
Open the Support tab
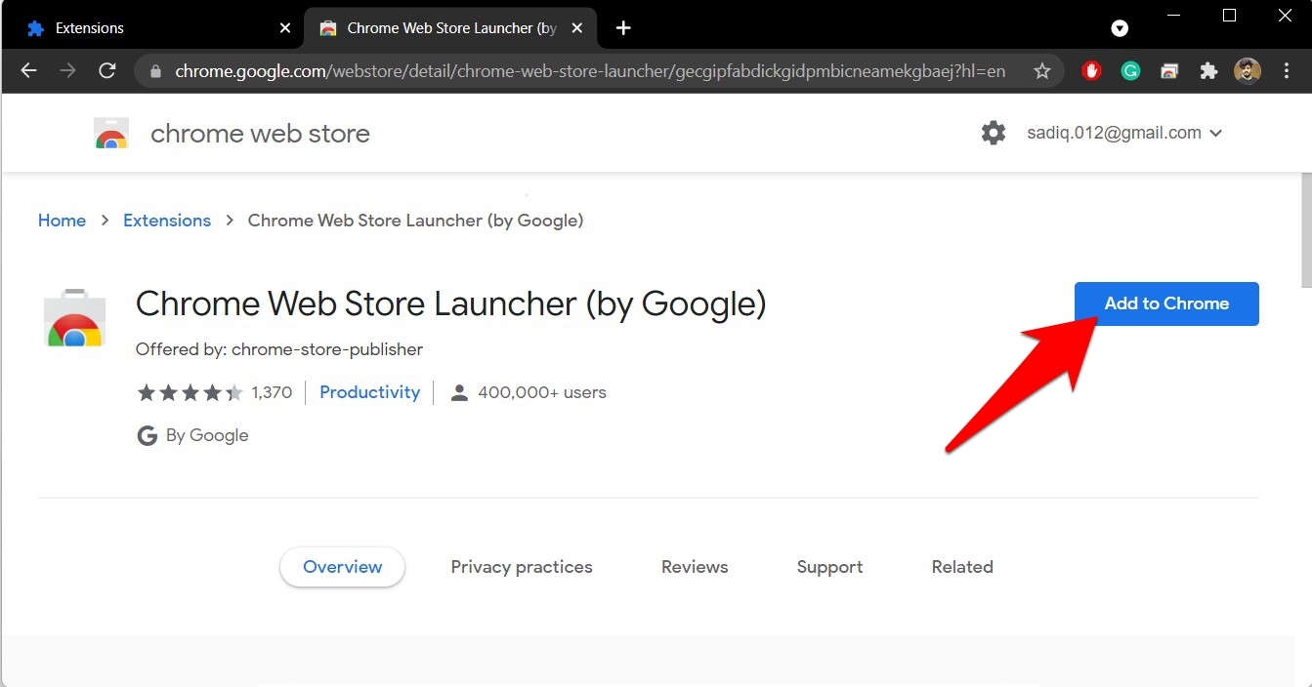(x=829, y=567)
